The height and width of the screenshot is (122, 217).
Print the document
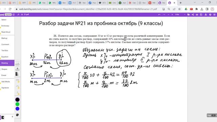[x=197, y=15]
